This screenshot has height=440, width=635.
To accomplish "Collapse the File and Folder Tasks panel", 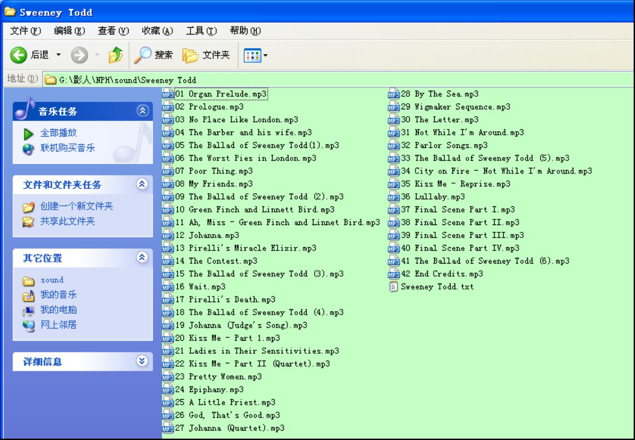I will [x=143, y=184].
